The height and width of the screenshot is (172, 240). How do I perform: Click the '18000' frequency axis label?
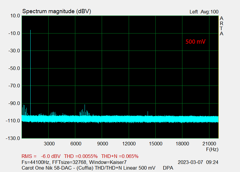(182, 144)
